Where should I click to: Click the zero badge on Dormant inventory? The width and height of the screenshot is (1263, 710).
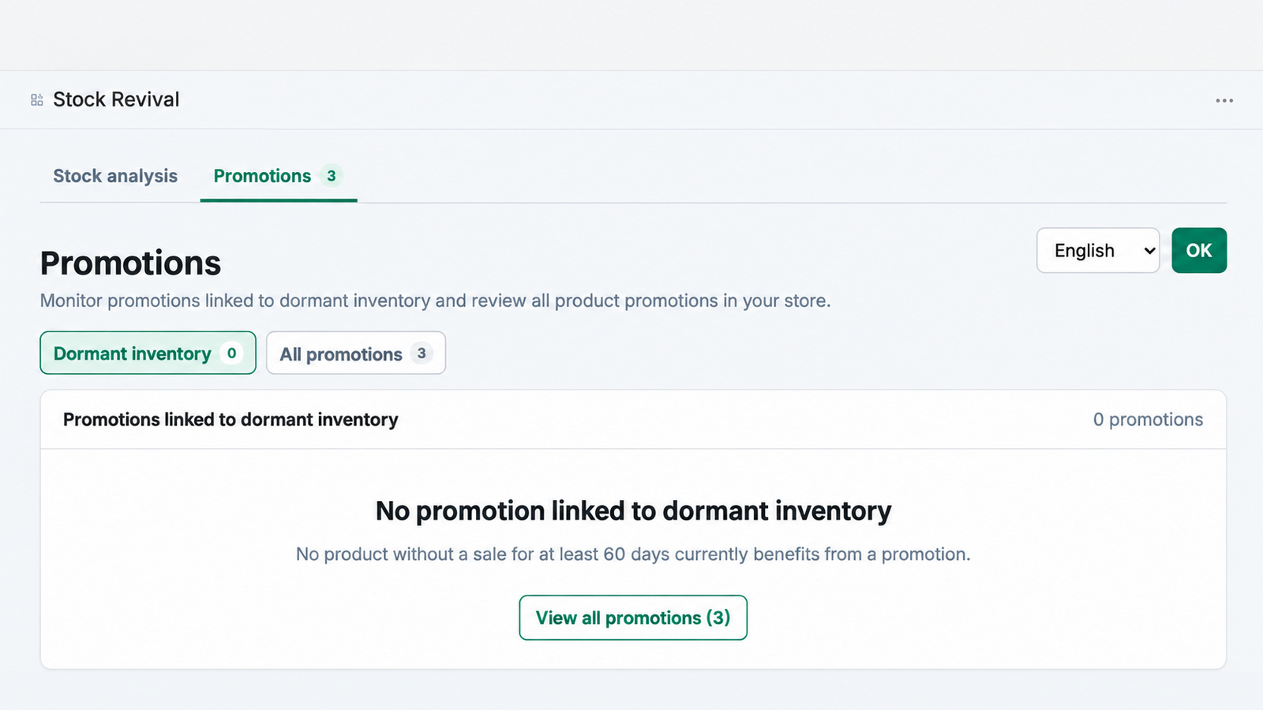[231, 353]
